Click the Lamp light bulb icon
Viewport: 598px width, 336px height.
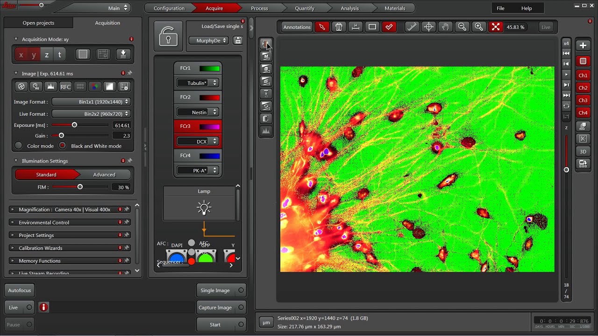204,208
